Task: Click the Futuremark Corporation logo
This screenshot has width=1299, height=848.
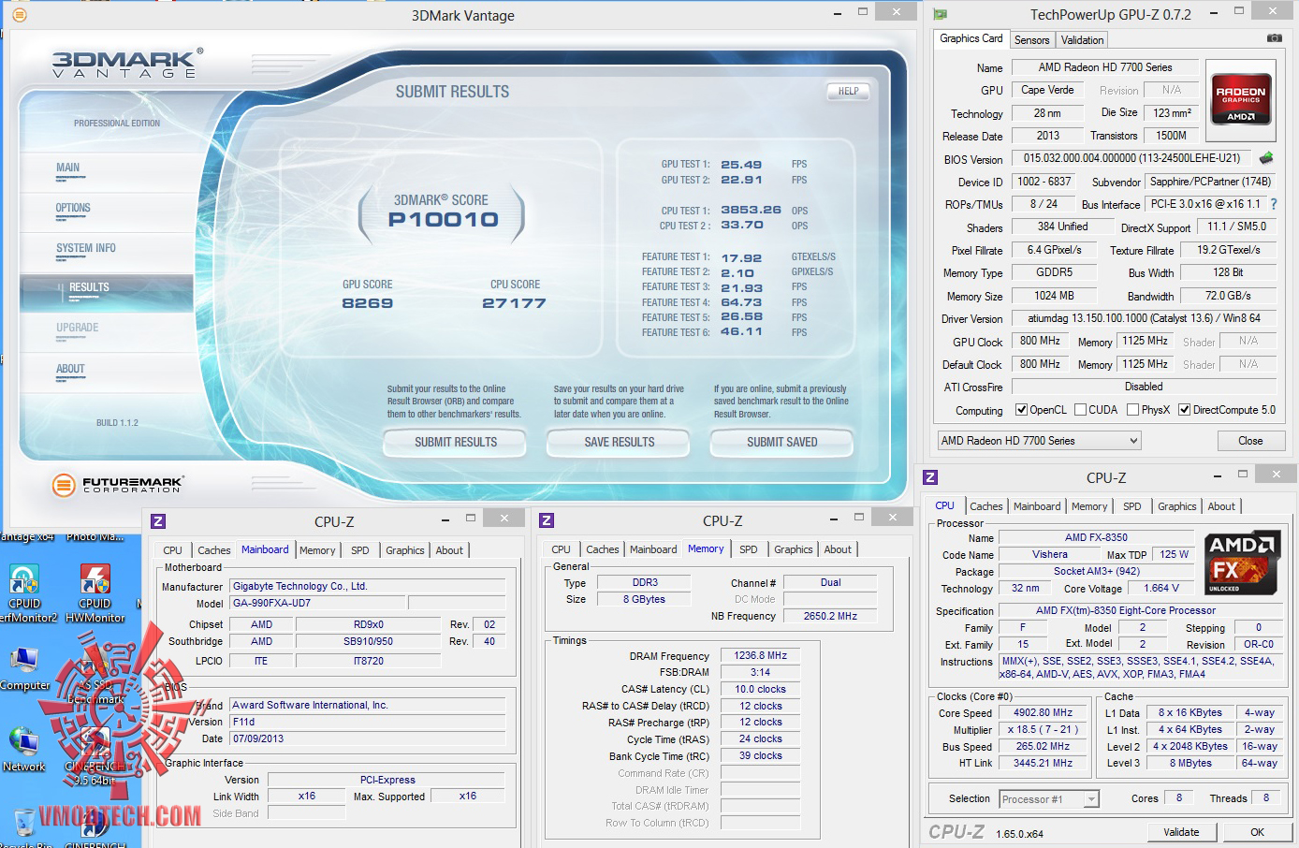Action: (118, 484)
